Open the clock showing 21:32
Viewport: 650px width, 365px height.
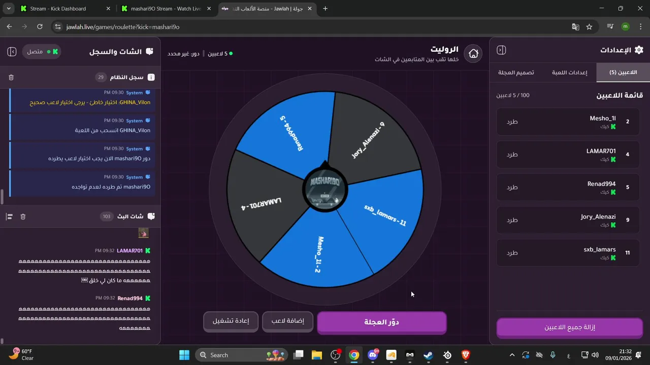click(x=618, y=355)
